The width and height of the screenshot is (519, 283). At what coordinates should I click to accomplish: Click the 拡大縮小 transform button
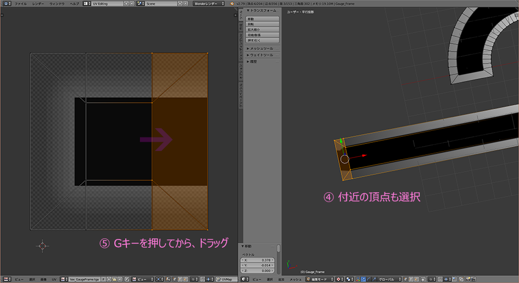[x=262, y=29]
